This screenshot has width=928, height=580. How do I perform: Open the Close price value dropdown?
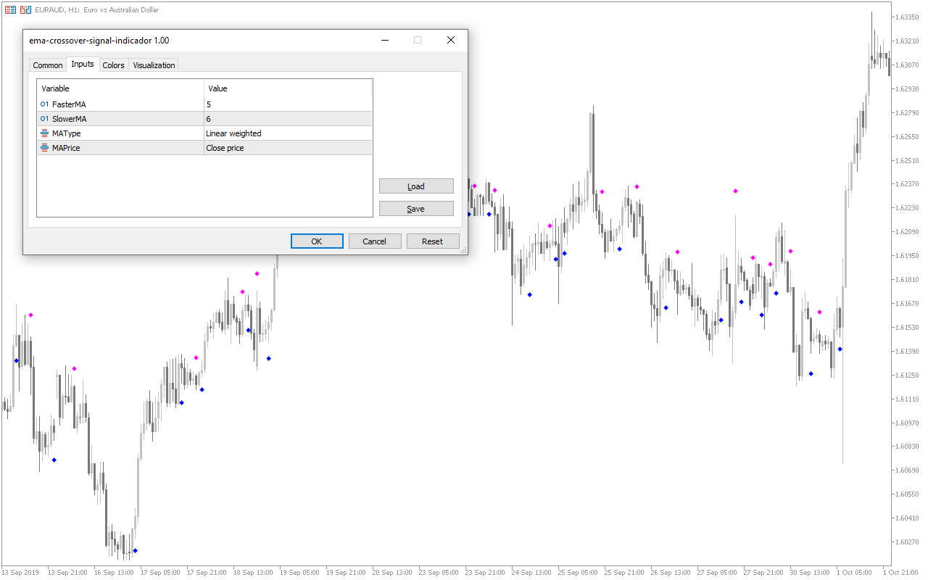click(x=288, y=148)
